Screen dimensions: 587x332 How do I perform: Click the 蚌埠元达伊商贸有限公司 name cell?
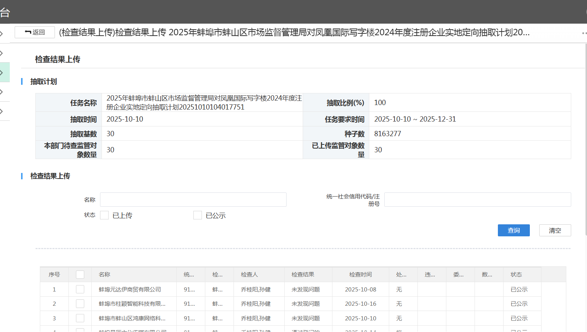pos(130,290)
